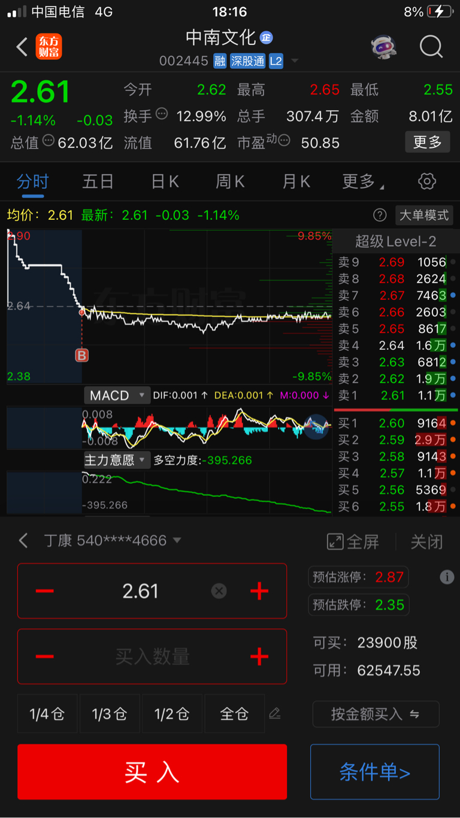This screenshot has width=460, height=818.
Task: Increase price with plus button
Action: [259, 591]
